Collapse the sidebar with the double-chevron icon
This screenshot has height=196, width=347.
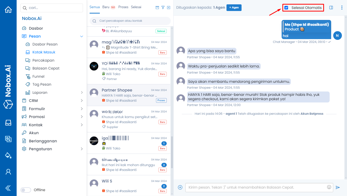coord(8,188)
